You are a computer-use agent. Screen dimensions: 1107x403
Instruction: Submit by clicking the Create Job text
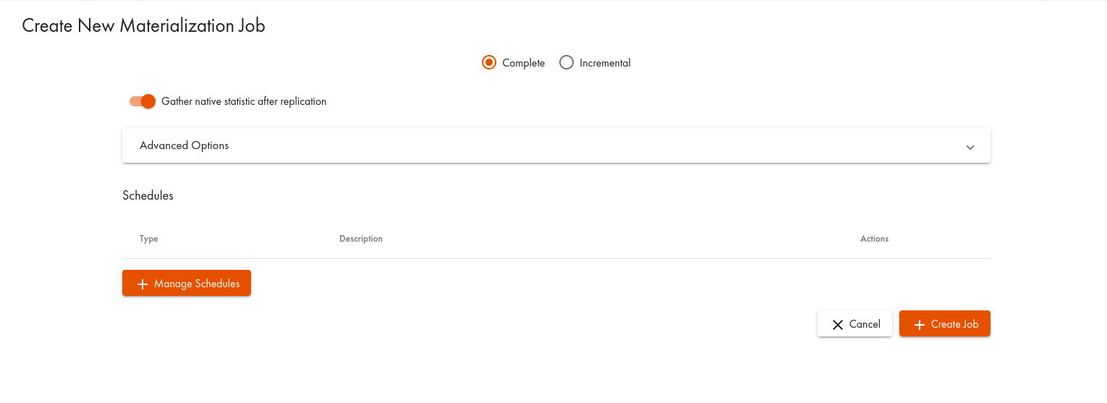pos(954,324)
